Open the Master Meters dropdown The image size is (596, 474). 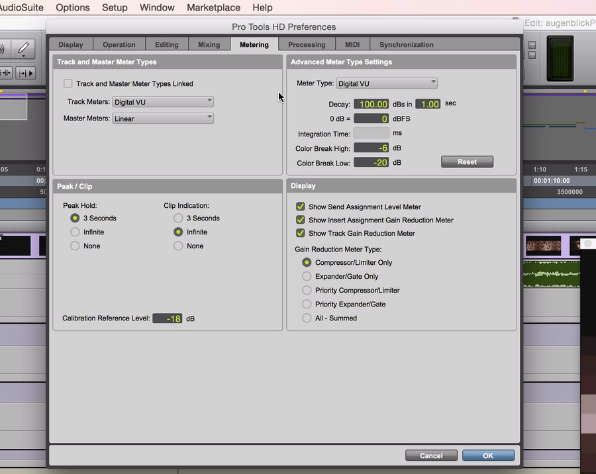pos(163,118)
